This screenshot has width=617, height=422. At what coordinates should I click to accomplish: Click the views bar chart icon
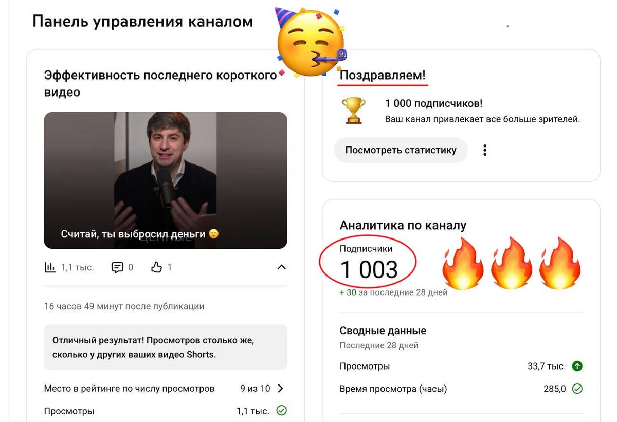[50, 267]
